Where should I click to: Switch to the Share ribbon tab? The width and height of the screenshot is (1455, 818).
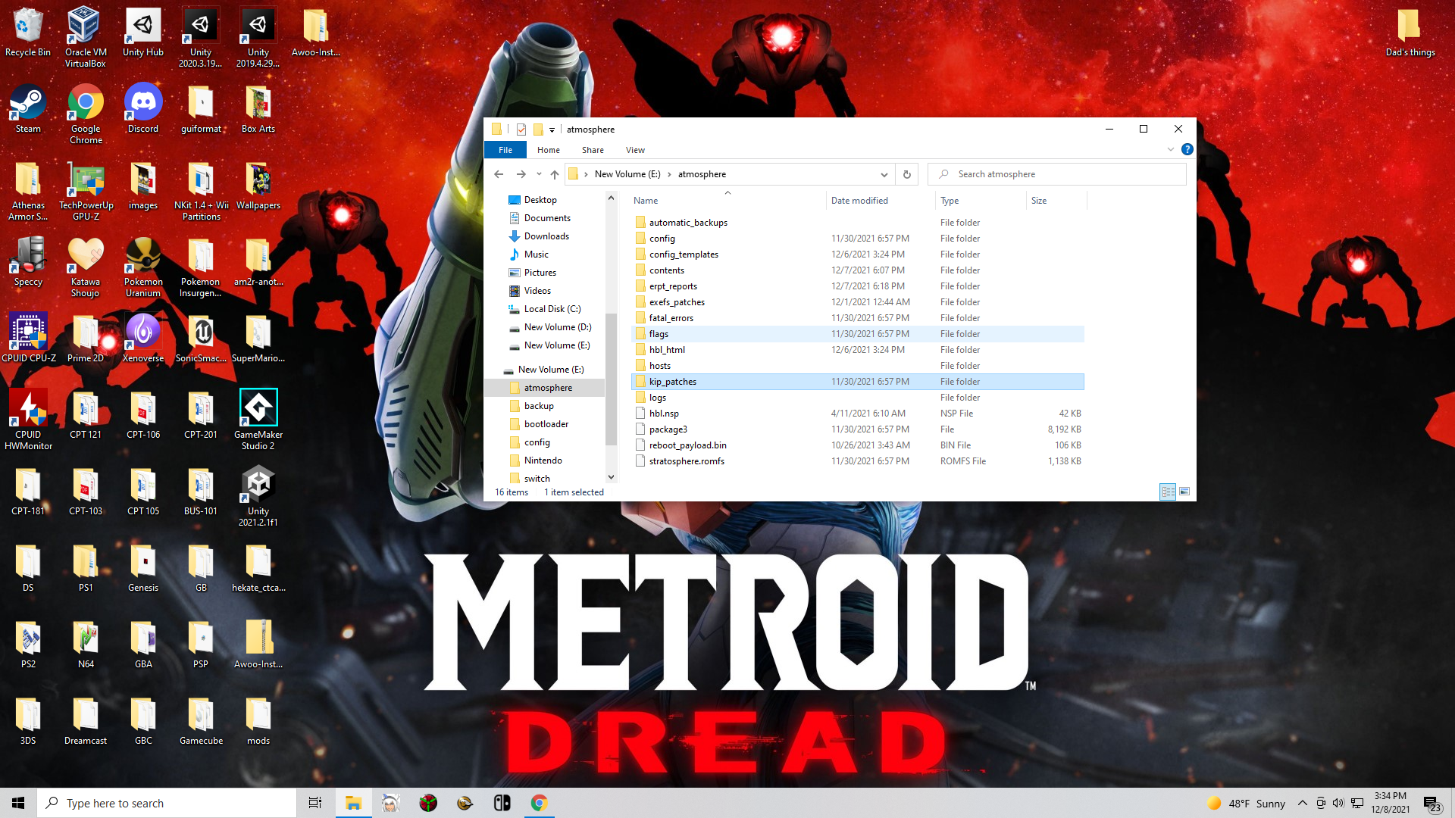593,150
